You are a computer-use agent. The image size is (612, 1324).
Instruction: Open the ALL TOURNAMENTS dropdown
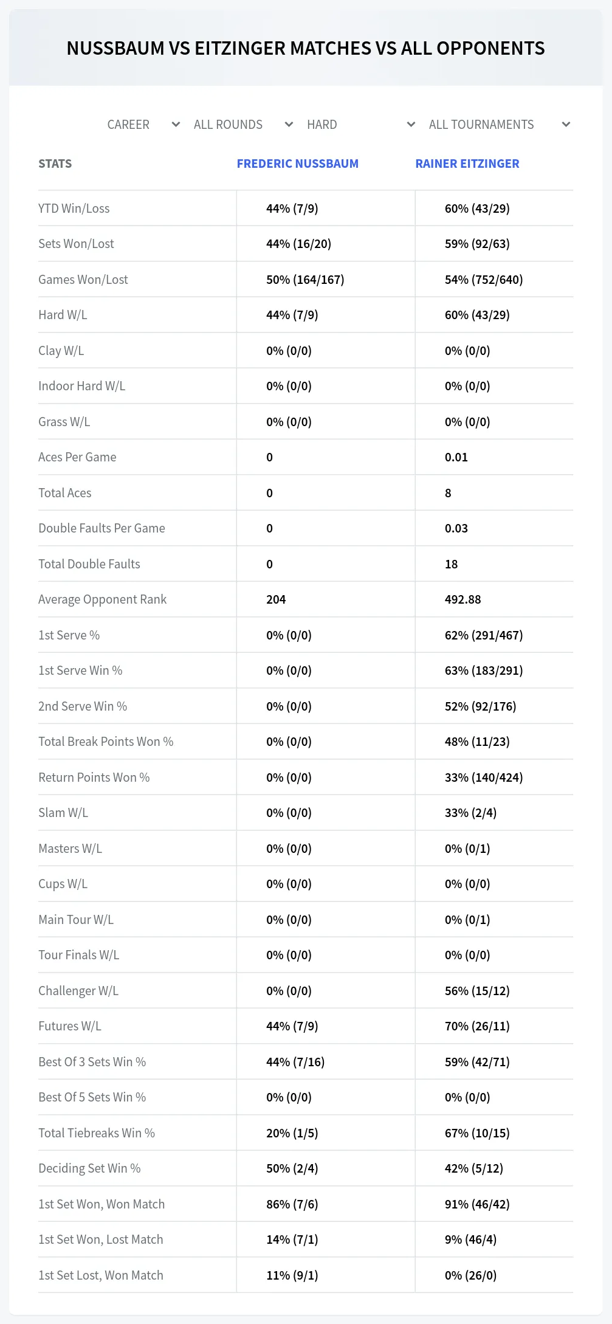click(500, 125)
